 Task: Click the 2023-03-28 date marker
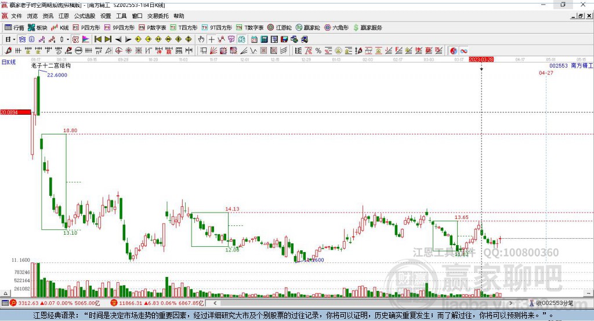click(x=481, y=60)
